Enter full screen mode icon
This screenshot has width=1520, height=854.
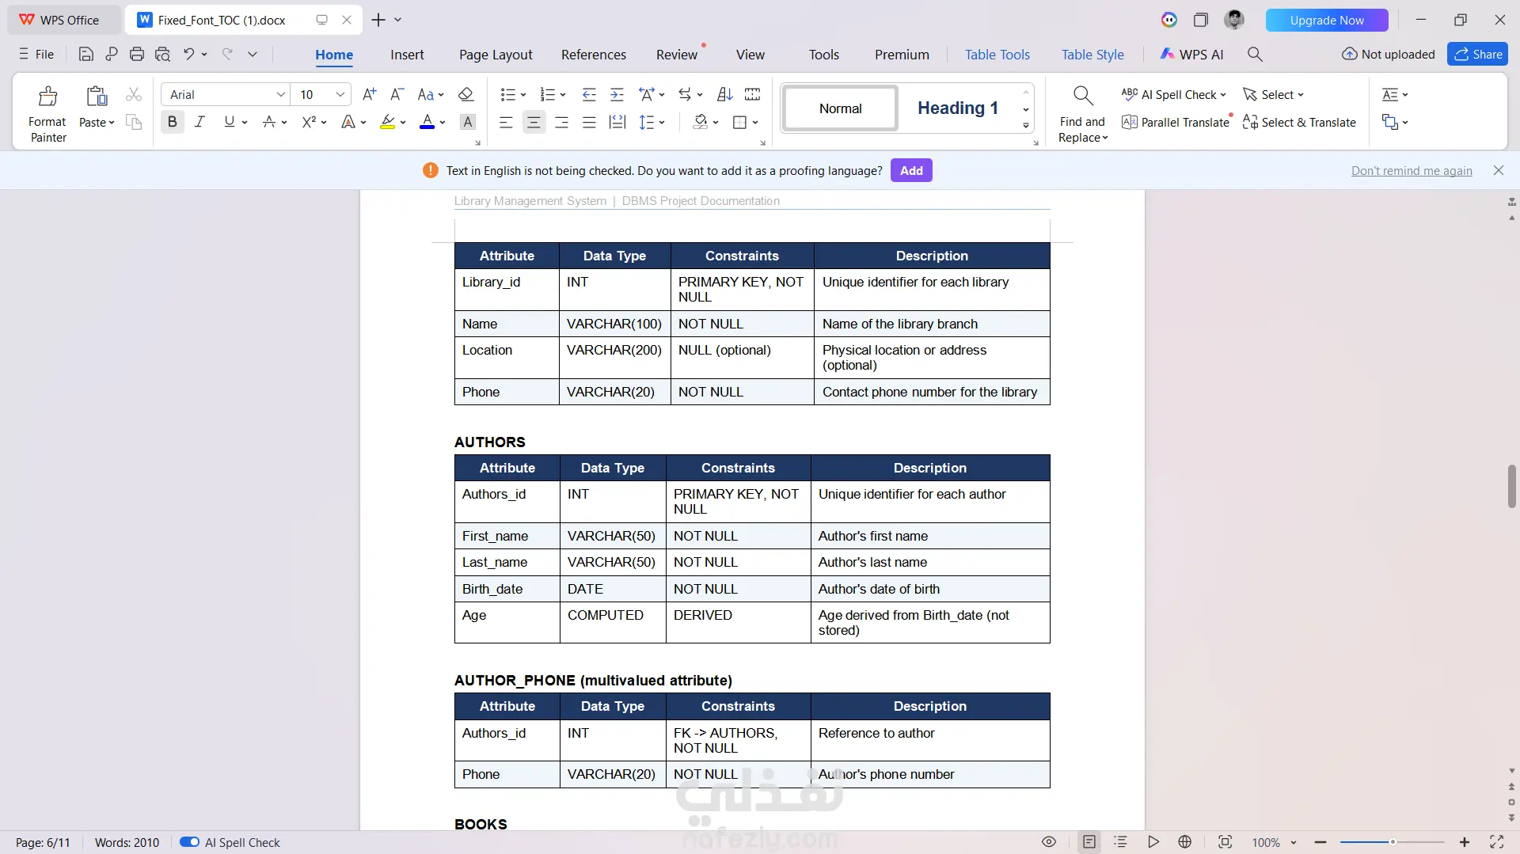1497,842
